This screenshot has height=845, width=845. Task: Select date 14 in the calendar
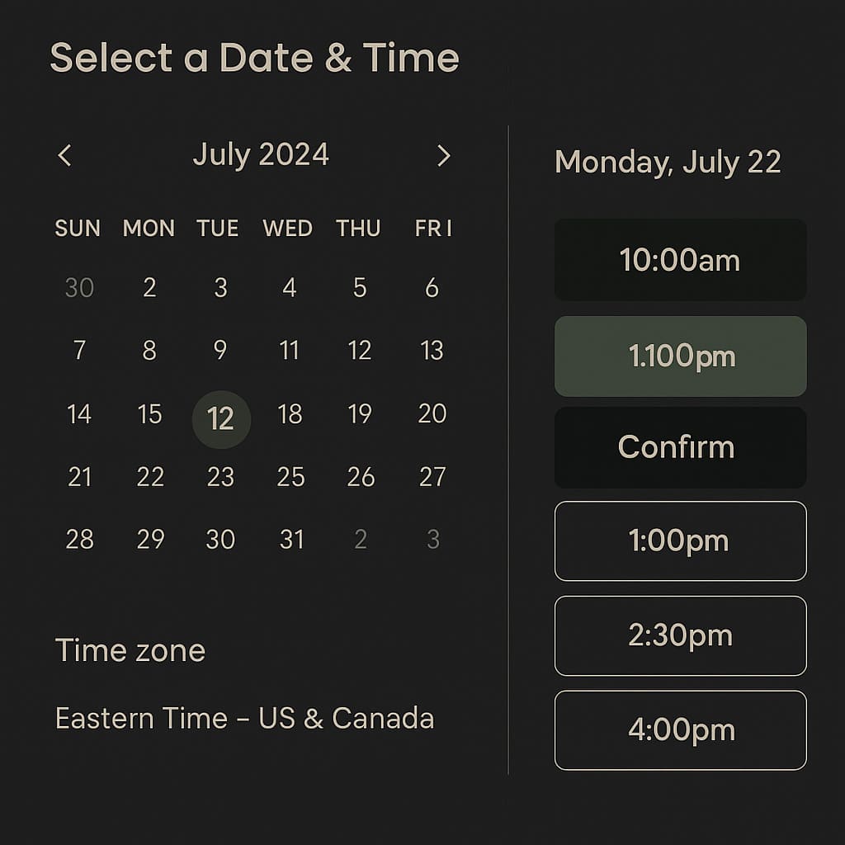[x=79, y=414]
